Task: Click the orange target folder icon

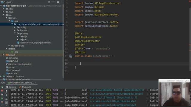Action: [x=7, y=55]
